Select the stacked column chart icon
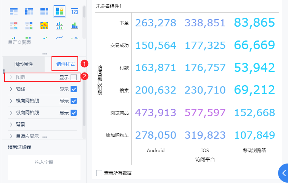 [x=75, y=26]
